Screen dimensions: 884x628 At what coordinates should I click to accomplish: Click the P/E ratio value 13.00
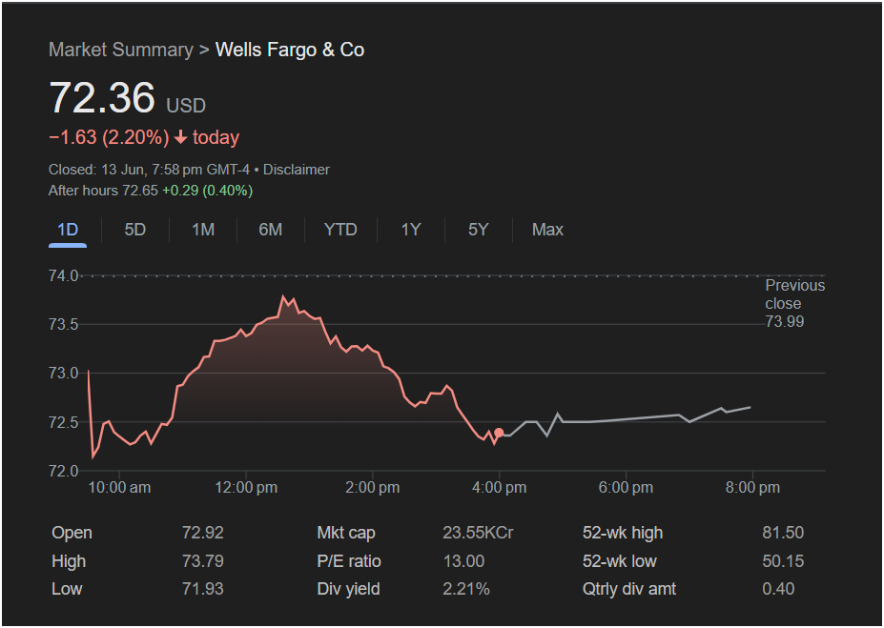(x=463, y=561)
